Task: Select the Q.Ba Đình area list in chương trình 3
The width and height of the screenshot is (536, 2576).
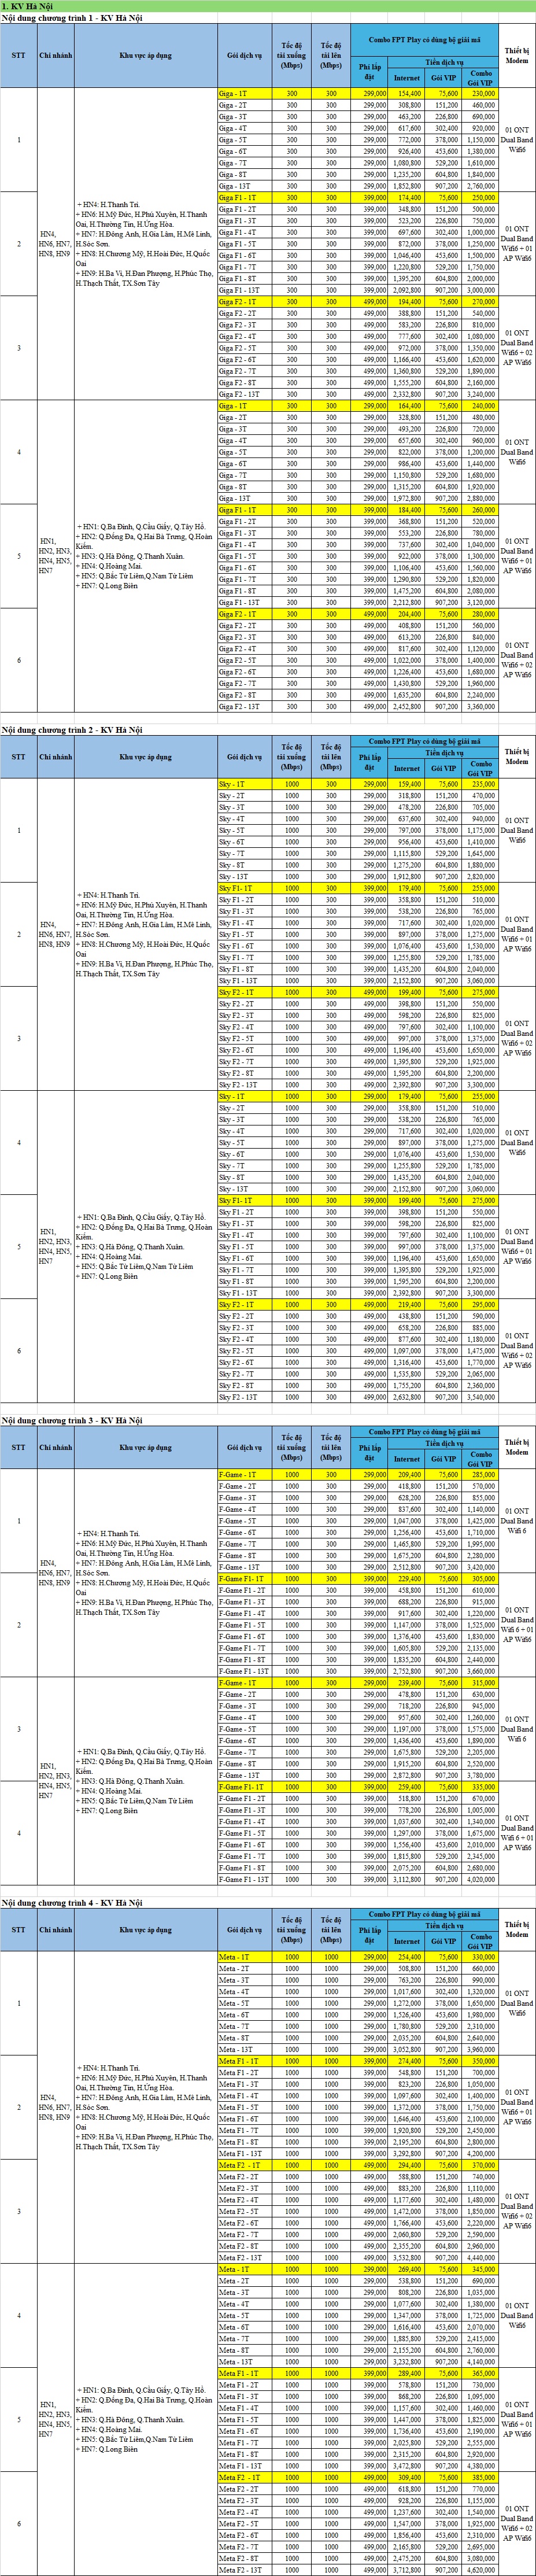Action: point(145,1781)
